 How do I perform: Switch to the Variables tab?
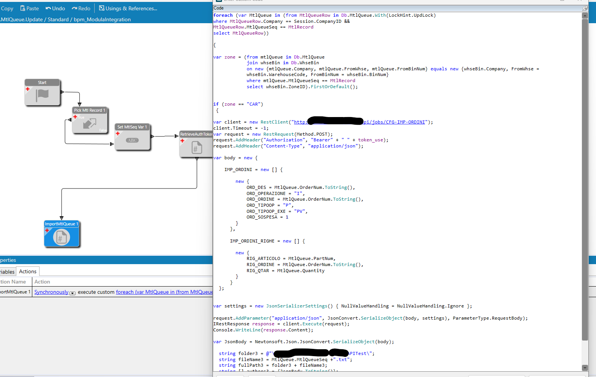click(x=7, y=272)
